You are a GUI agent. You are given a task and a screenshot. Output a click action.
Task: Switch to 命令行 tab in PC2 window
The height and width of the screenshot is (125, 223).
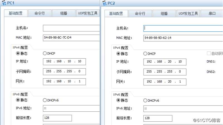coord(140,14)
